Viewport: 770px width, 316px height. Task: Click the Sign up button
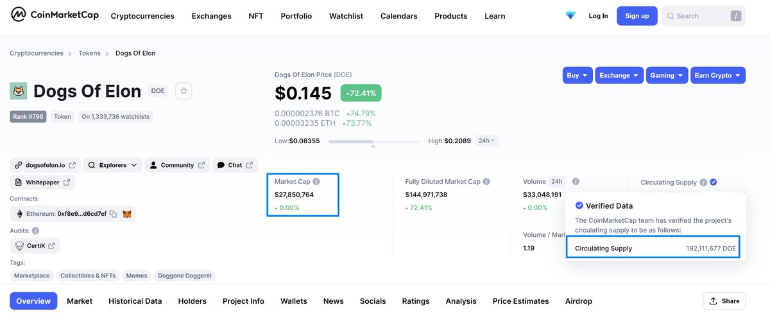(637, 16)
